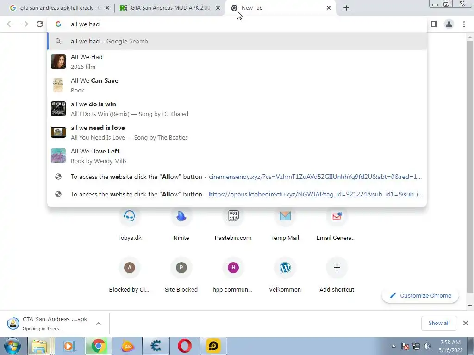Image resolution: width=474 pixels, height=355 pixels.
Task: Open the media player taskbar icon
Action: click(69, 346)
